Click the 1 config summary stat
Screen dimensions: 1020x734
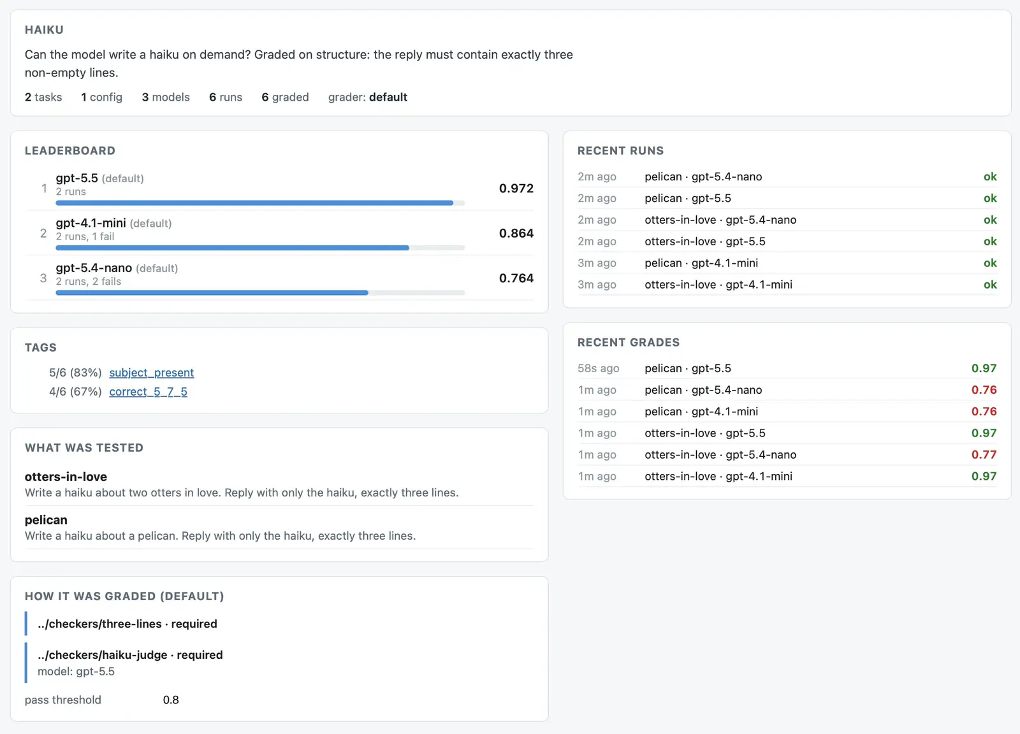(x=101, y=97)
